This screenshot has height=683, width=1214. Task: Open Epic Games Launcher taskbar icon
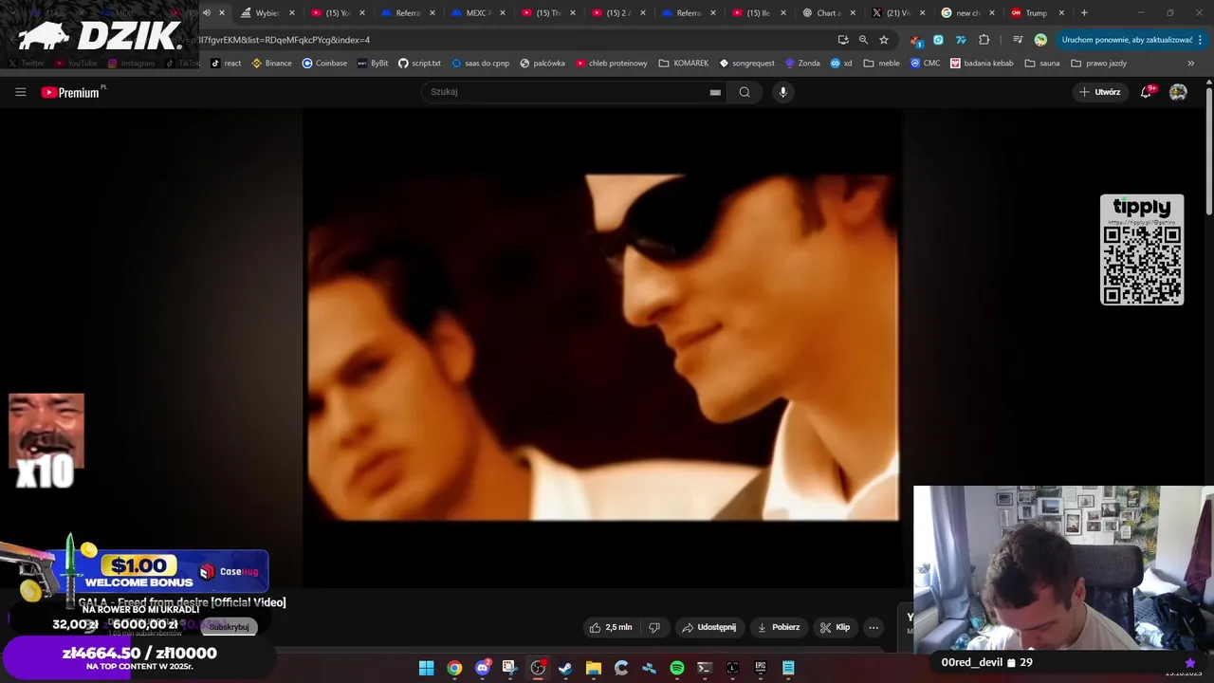click(761, 668)
